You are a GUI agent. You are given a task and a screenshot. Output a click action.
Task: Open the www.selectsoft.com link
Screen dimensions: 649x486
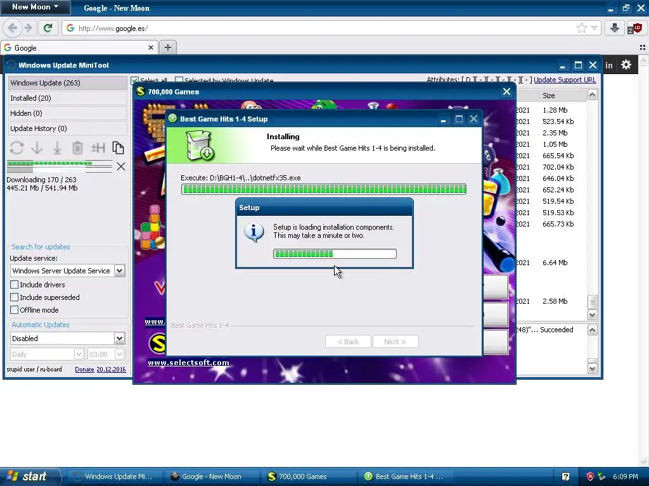188,363
